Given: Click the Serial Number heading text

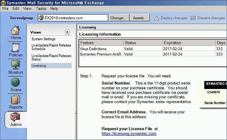Looking at the screenshot, I should [116, 83].
